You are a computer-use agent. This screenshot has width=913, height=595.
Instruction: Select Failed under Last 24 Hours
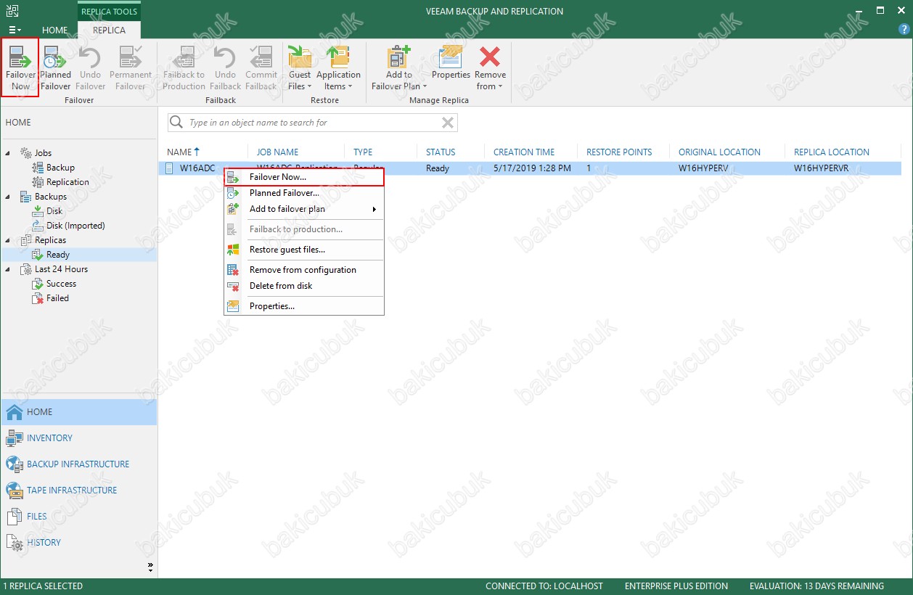[x=57, y=298]
